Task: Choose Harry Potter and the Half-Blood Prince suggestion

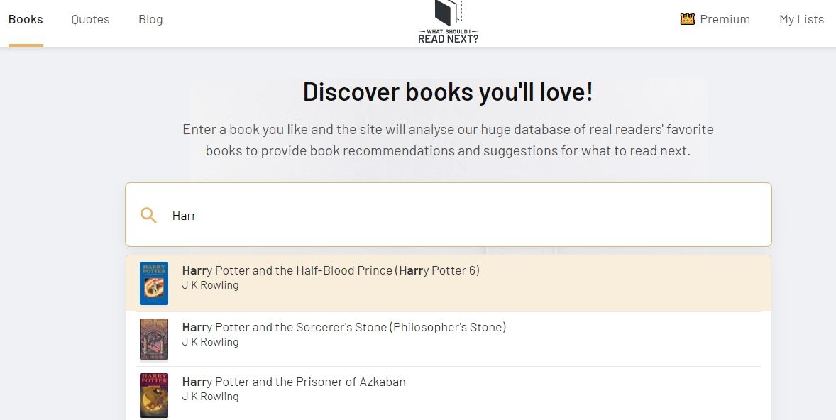Action: (331, 270)
